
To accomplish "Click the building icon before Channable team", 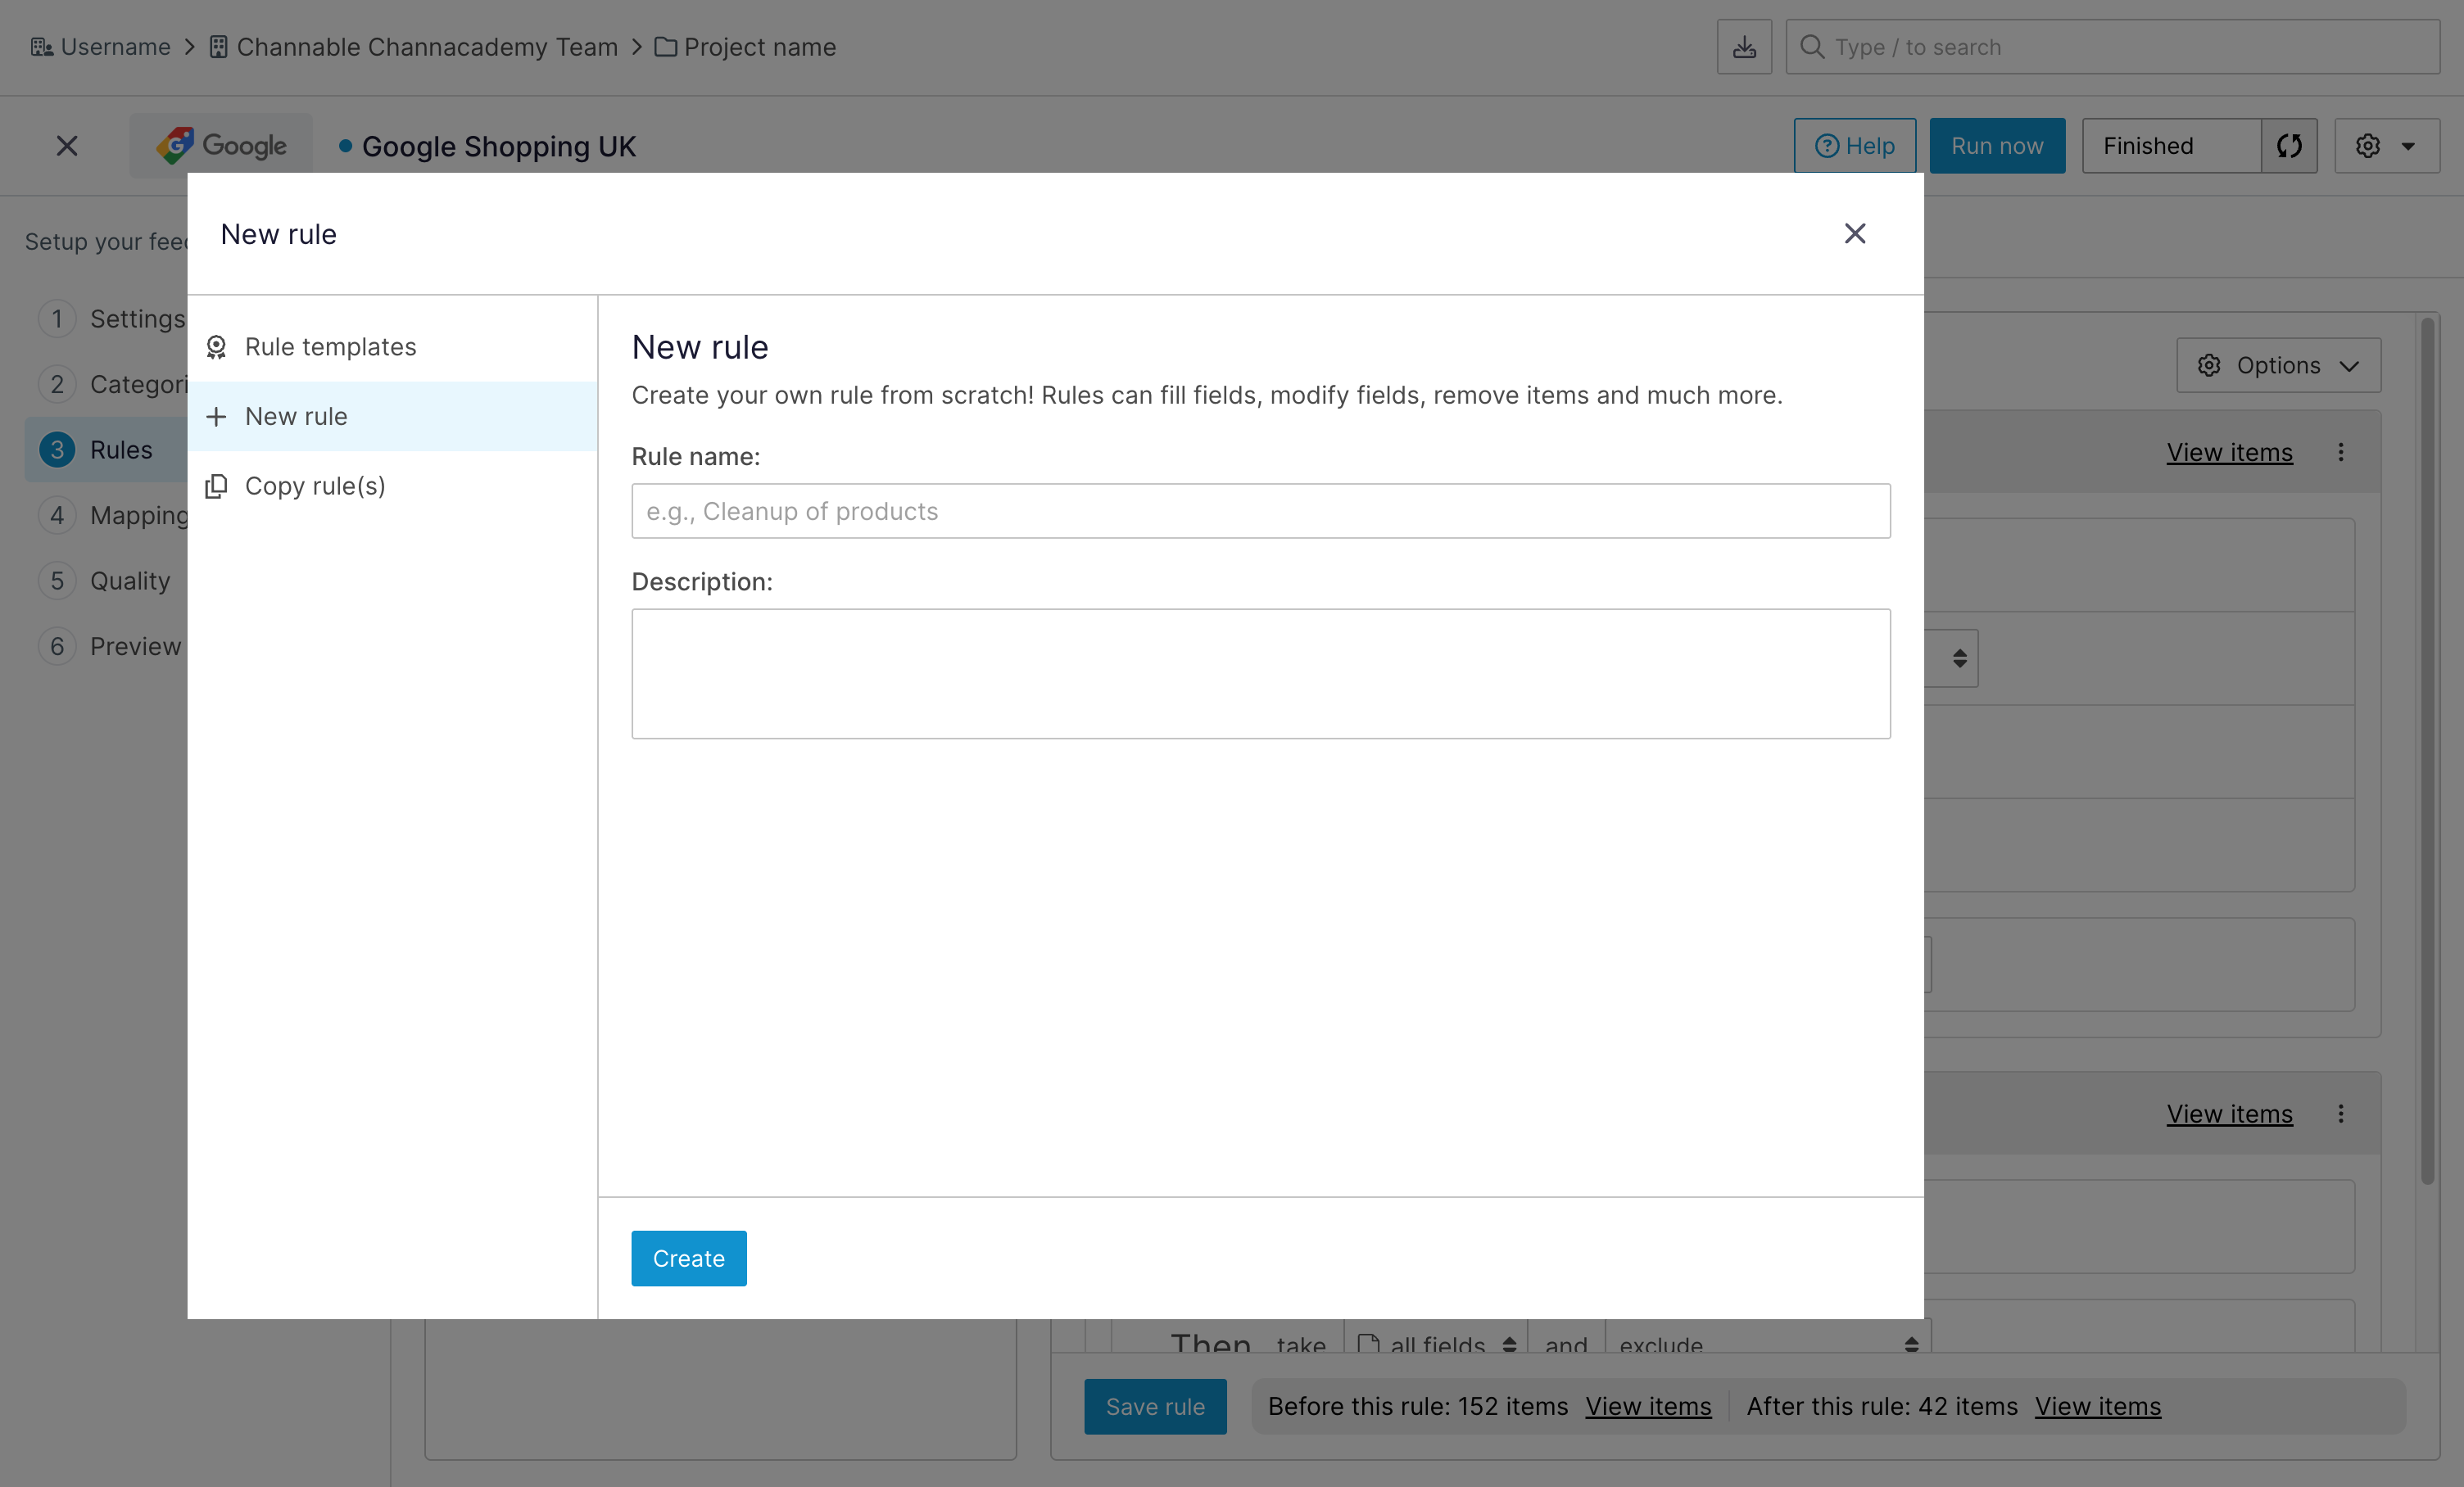I will pos(218,47).
